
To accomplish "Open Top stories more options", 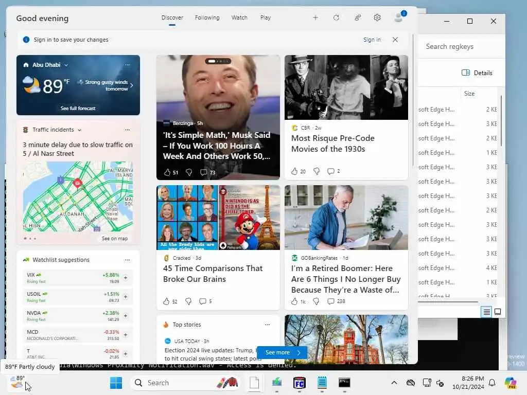I will pos(267,325).
